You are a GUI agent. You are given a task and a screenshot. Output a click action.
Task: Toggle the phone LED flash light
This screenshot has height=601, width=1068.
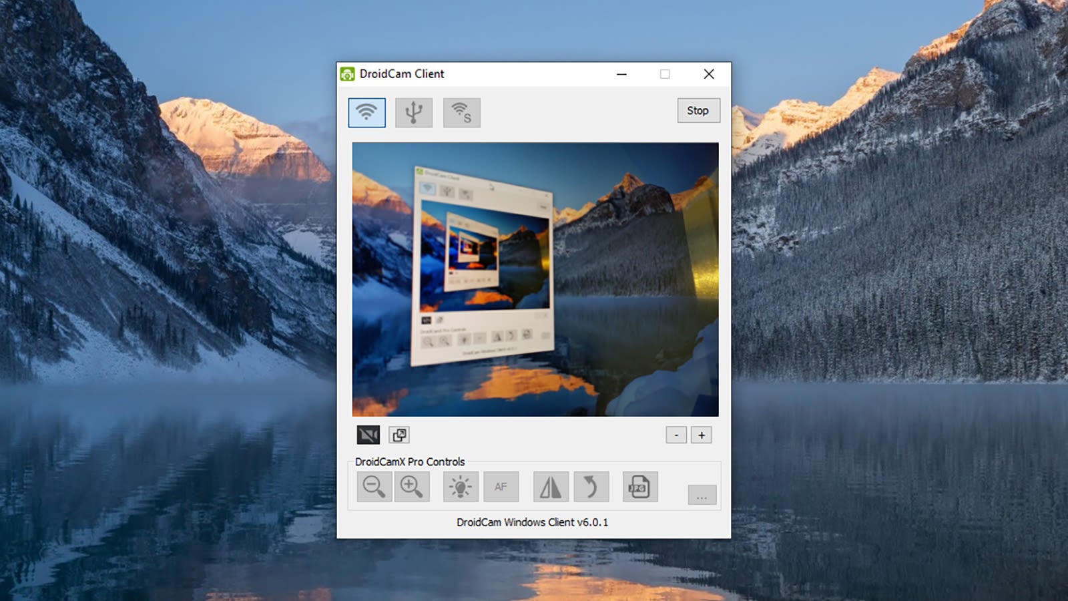(x=461, y=487)
